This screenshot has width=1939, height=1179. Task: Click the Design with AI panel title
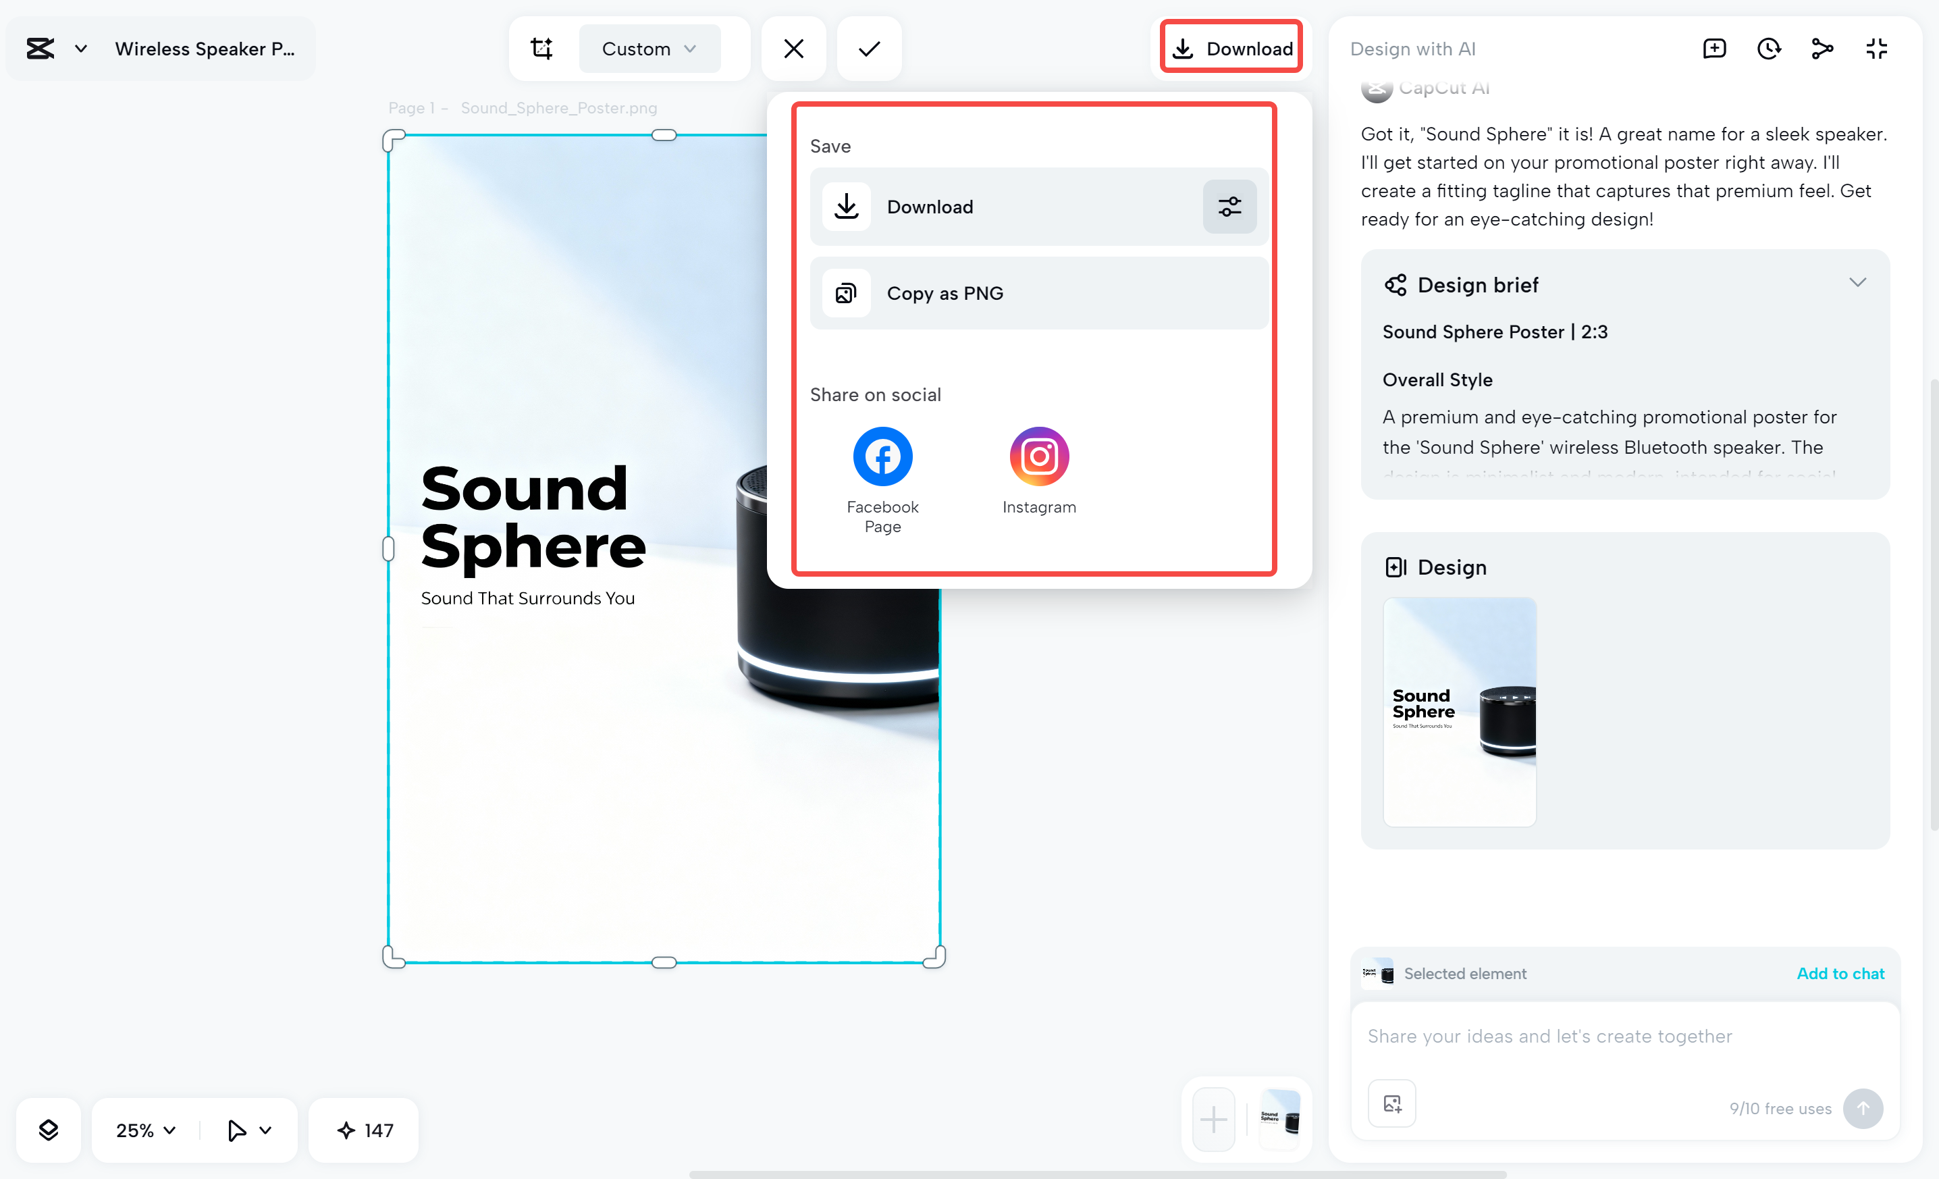1412,49
